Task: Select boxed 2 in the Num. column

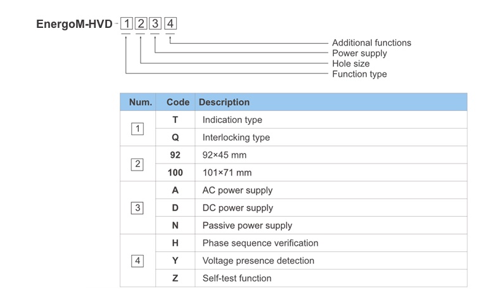Action: [x=137, y=164]
